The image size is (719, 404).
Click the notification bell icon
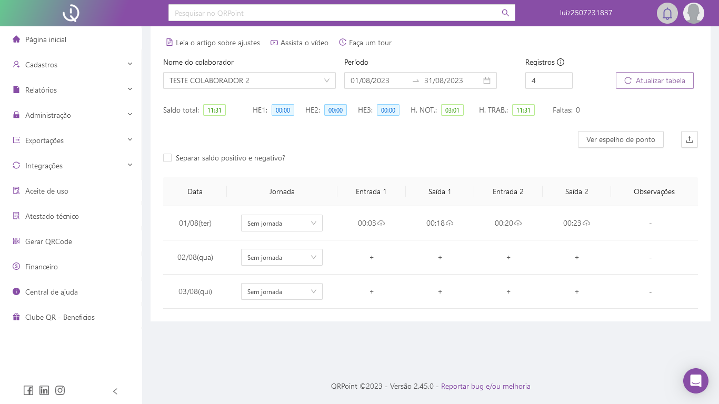point(667,13)
